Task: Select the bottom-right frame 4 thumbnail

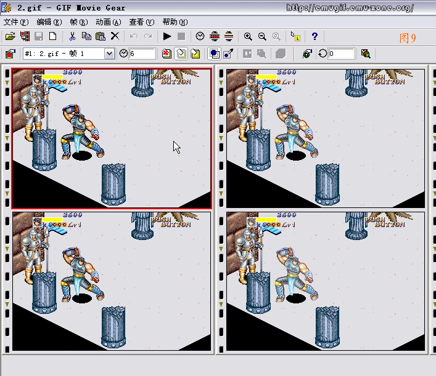Action: point(326,281)
